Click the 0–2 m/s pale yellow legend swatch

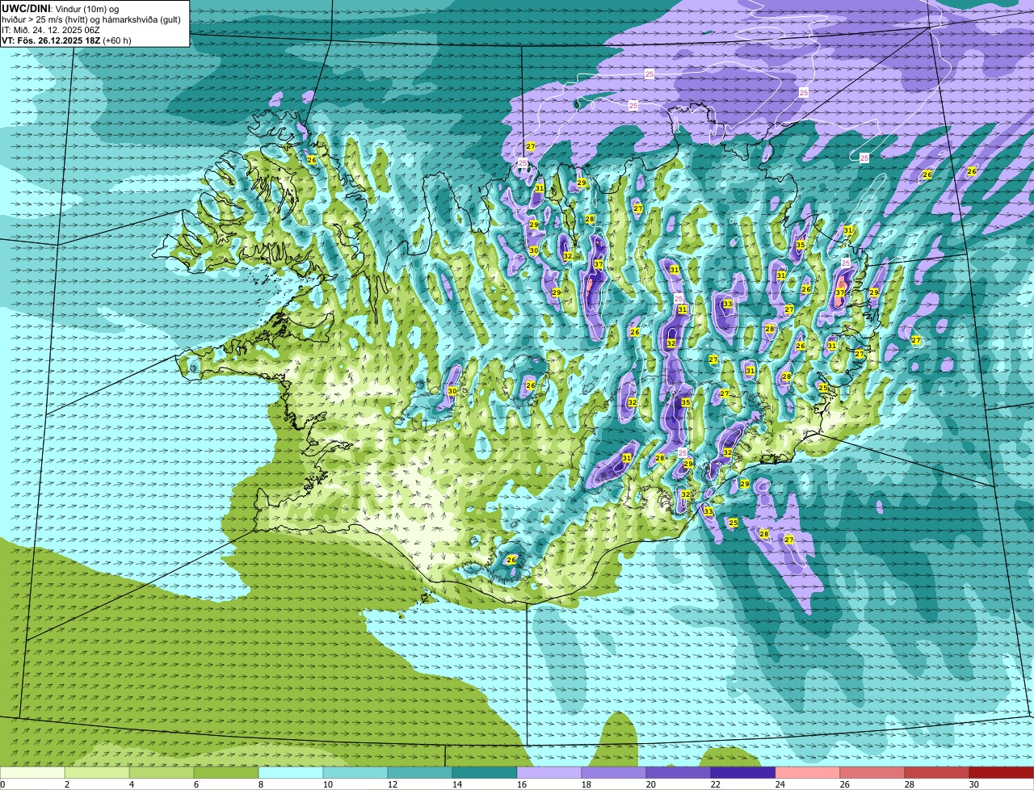click(32, 773)
